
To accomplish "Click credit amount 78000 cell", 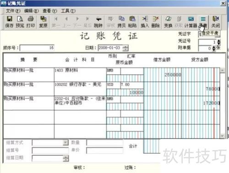I will coord(201,89).
